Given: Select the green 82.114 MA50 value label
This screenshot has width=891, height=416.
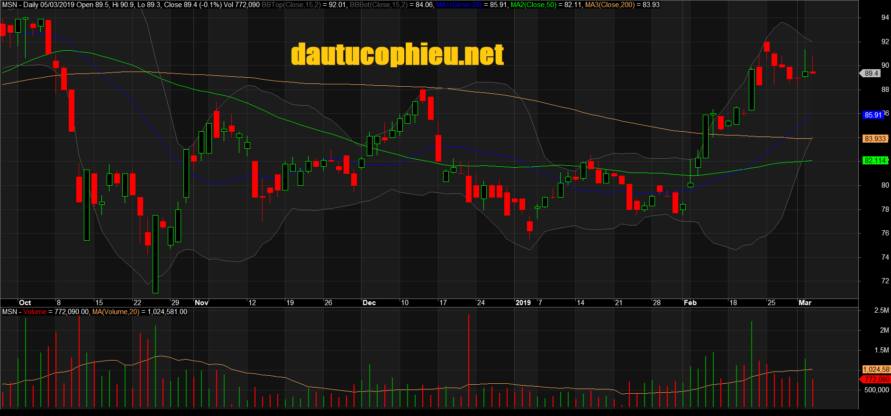Looking at the screenshot, I should [874, 161].
